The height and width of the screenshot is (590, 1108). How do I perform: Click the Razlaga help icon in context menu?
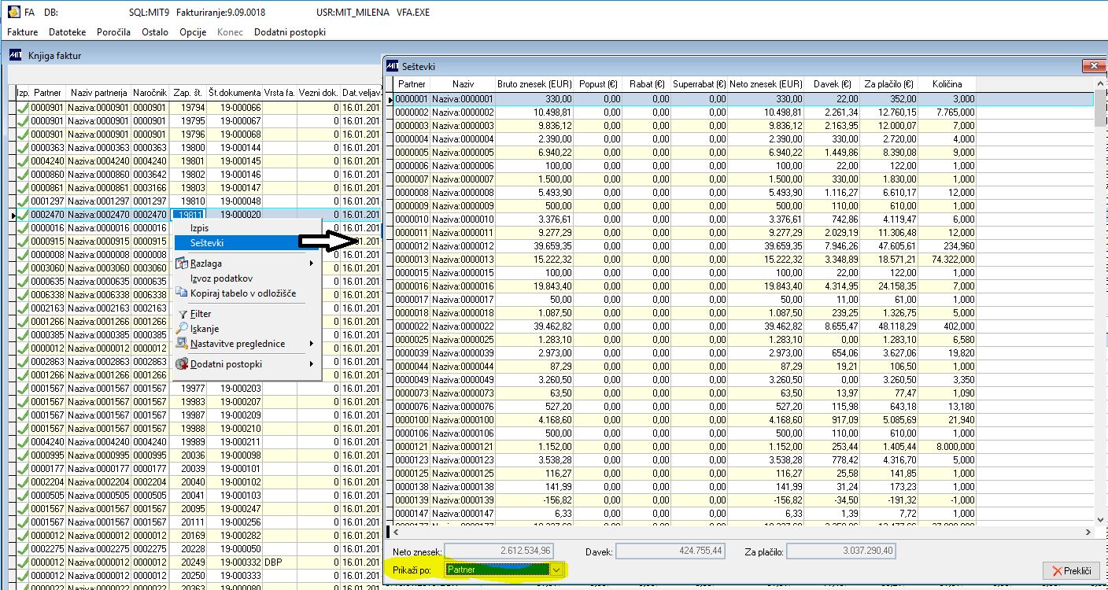coord(182,264)
